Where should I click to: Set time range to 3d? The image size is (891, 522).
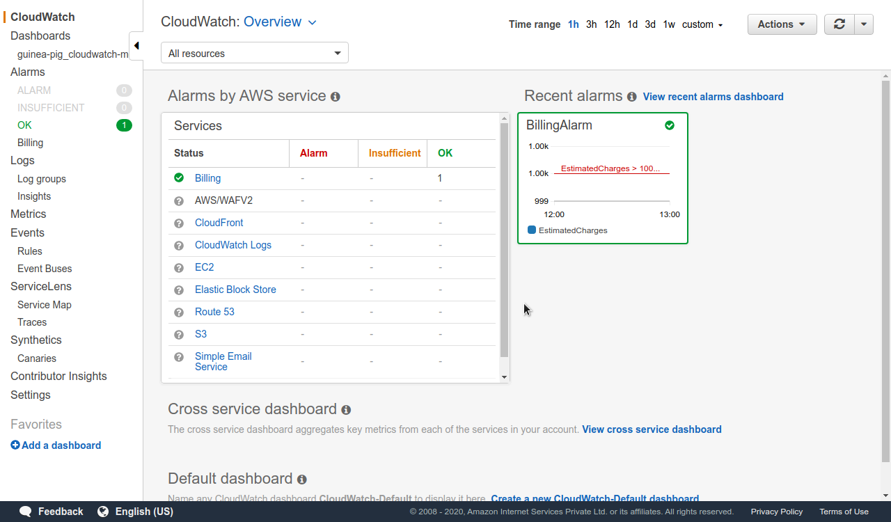(650, 24)
